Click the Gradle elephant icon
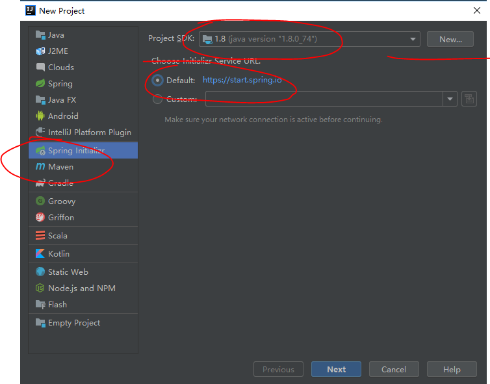This screenshot has height=384, width=490. [x=40, y=183]
